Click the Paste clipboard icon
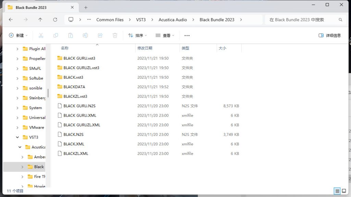This screenshot has height=197, width=351. click(71, 35)
